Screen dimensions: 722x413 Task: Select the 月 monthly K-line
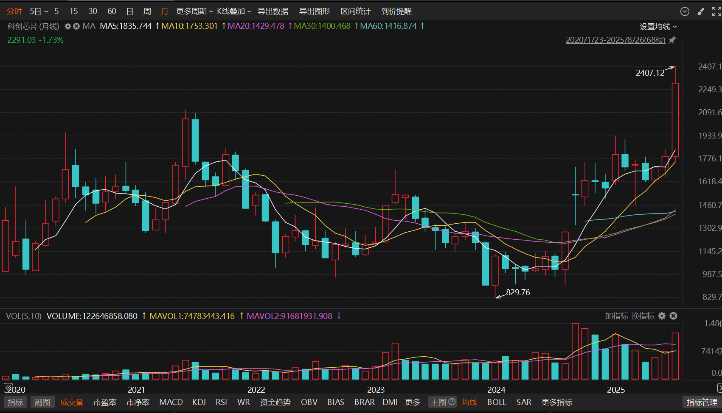click(x=165, y=11)
